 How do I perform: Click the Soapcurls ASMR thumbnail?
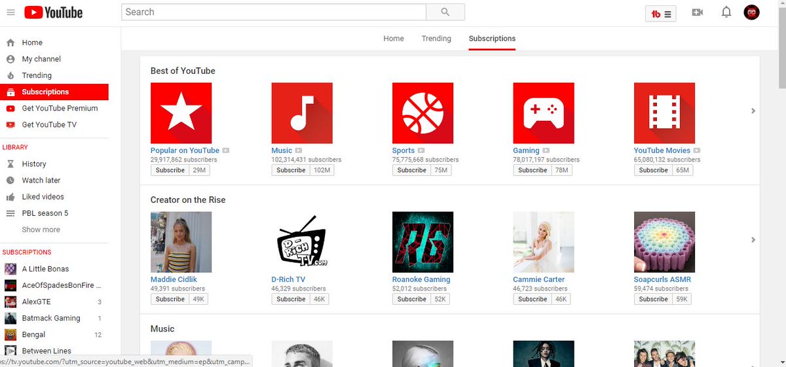(664, 242)
